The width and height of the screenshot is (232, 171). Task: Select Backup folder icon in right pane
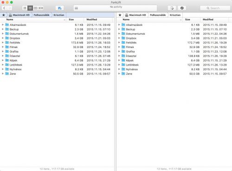[123, 29]
